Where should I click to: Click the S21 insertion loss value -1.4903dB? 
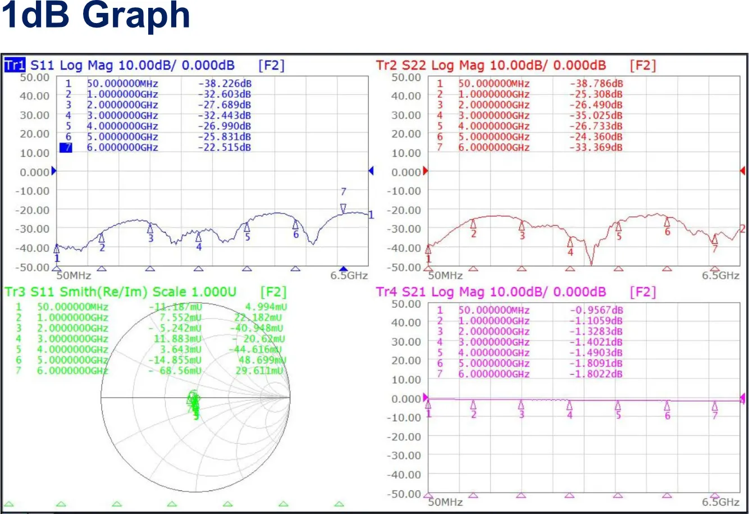596,353
